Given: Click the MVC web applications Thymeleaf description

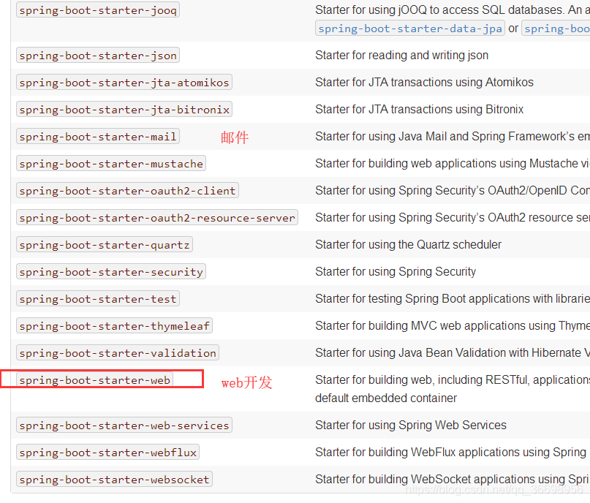Looking at the screenshot, I should [x=453, y=326].
